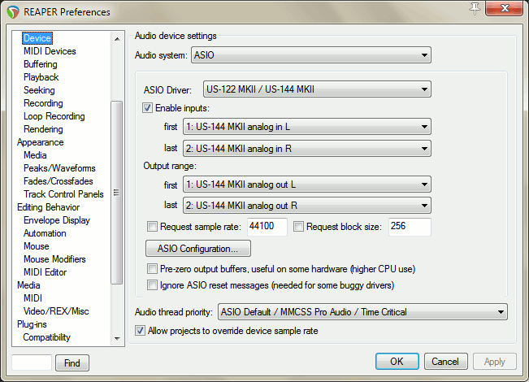The width and height of the screenshot is (529, 382).
Task: Select Fades/Crossfades in the preferences tree
Action: click(x=59, y=181)
